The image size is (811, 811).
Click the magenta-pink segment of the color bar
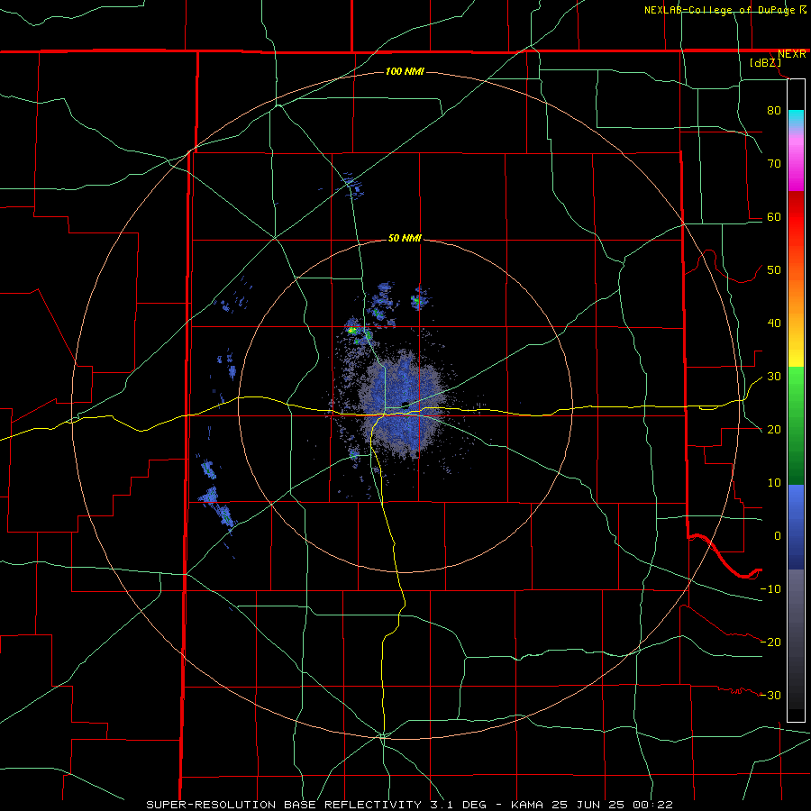tap(796, 160)
